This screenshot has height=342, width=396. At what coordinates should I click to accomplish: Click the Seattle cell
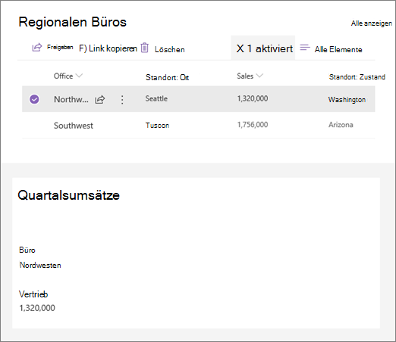pyautogui.click(x=156, y=98)
